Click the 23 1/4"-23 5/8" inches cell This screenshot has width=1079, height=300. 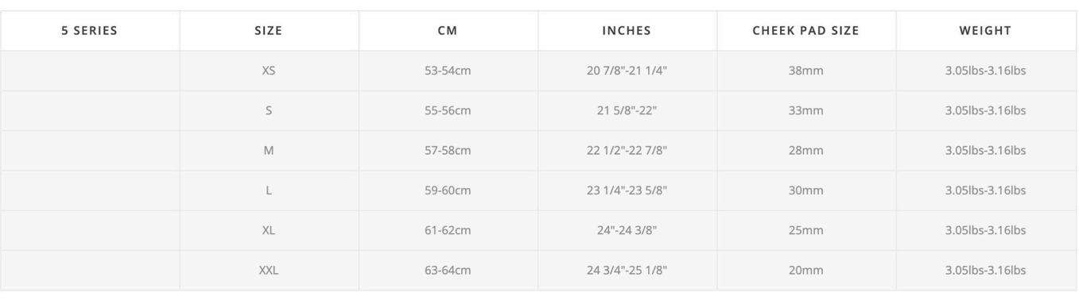click(627, 190)
